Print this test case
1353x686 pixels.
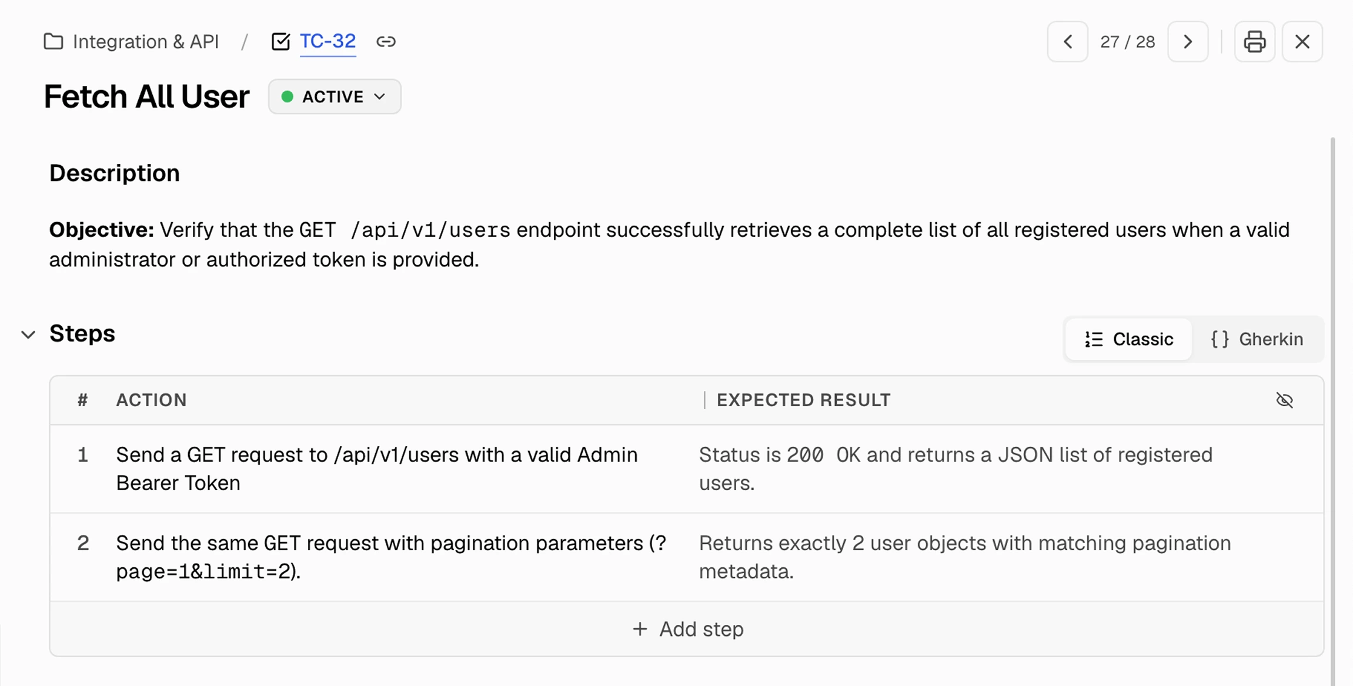point(1254,42)
